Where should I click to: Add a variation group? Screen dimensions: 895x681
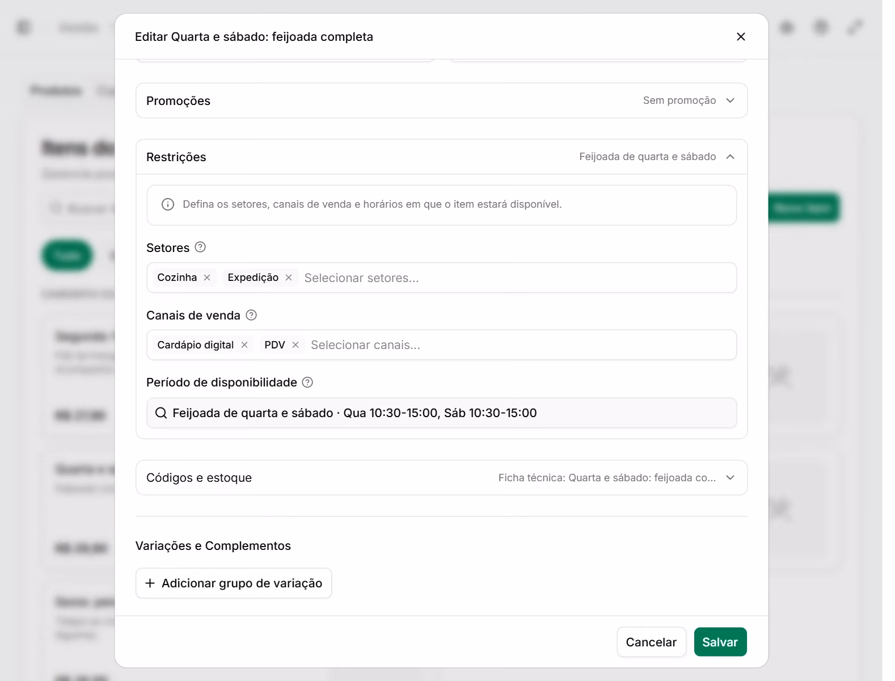234,583
